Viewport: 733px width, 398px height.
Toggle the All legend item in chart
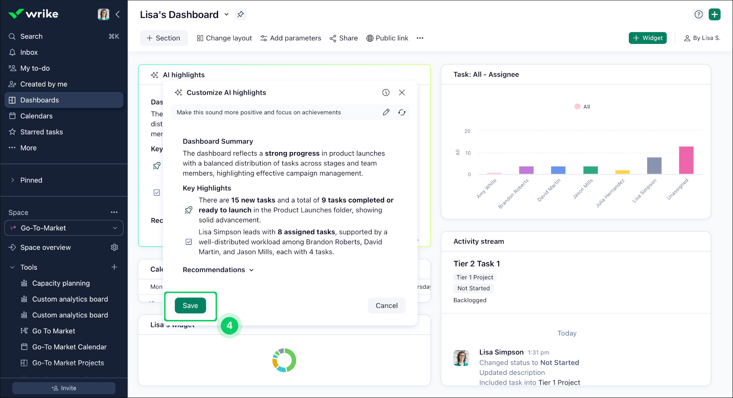582,107
